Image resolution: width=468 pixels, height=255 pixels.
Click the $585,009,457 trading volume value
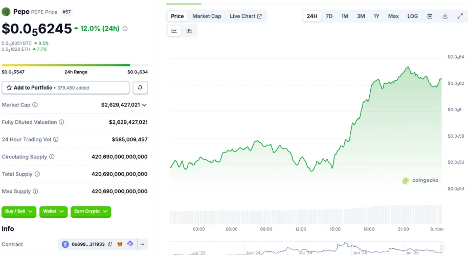pyautogui.click(x=129, y=139)
